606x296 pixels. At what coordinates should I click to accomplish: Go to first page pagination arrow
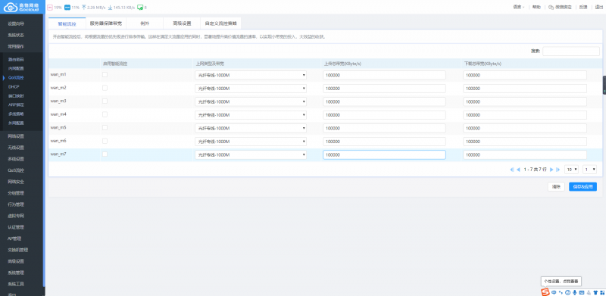coord(512,170)
